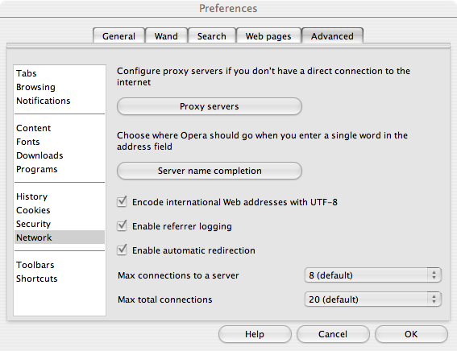
Task: Cancel the Preferences dialog
Action: [x=333, y=334]
